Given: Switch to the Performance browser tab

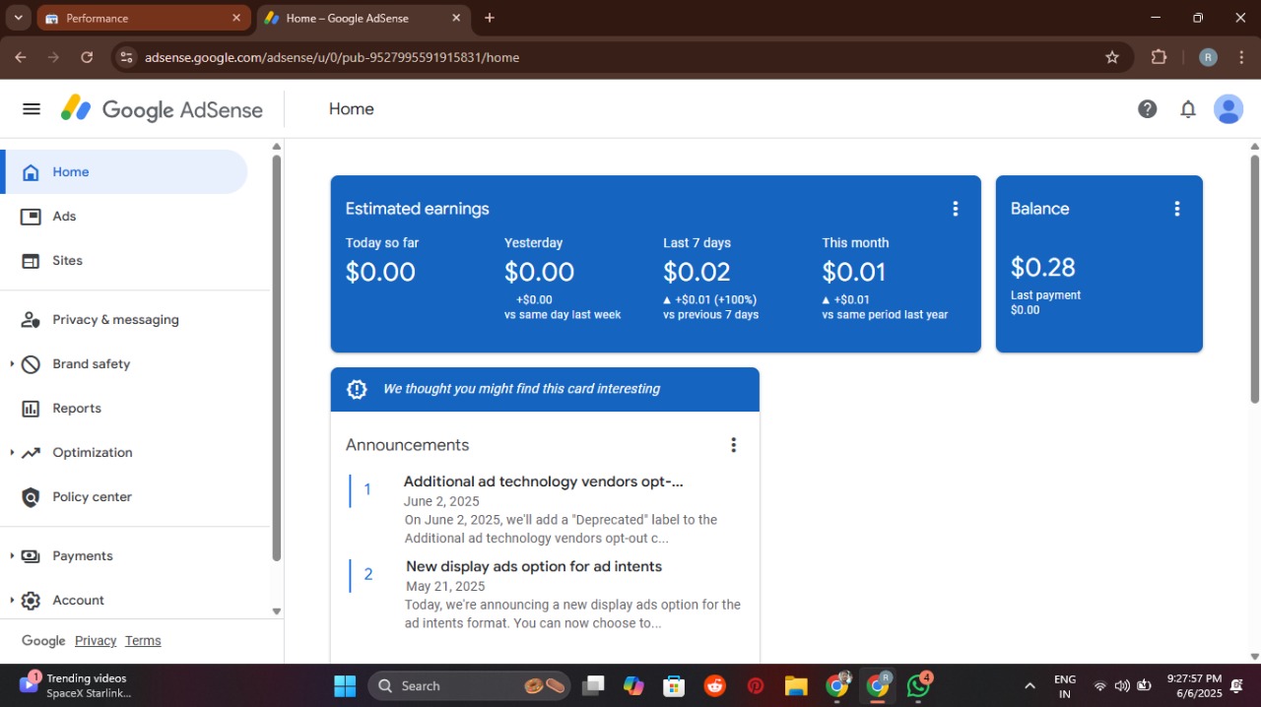Looking at the screenshot, I should coord(143,18).
